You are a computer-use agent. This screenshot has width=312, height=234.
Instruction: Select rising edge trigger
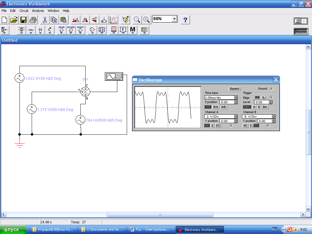coord(257,97)
